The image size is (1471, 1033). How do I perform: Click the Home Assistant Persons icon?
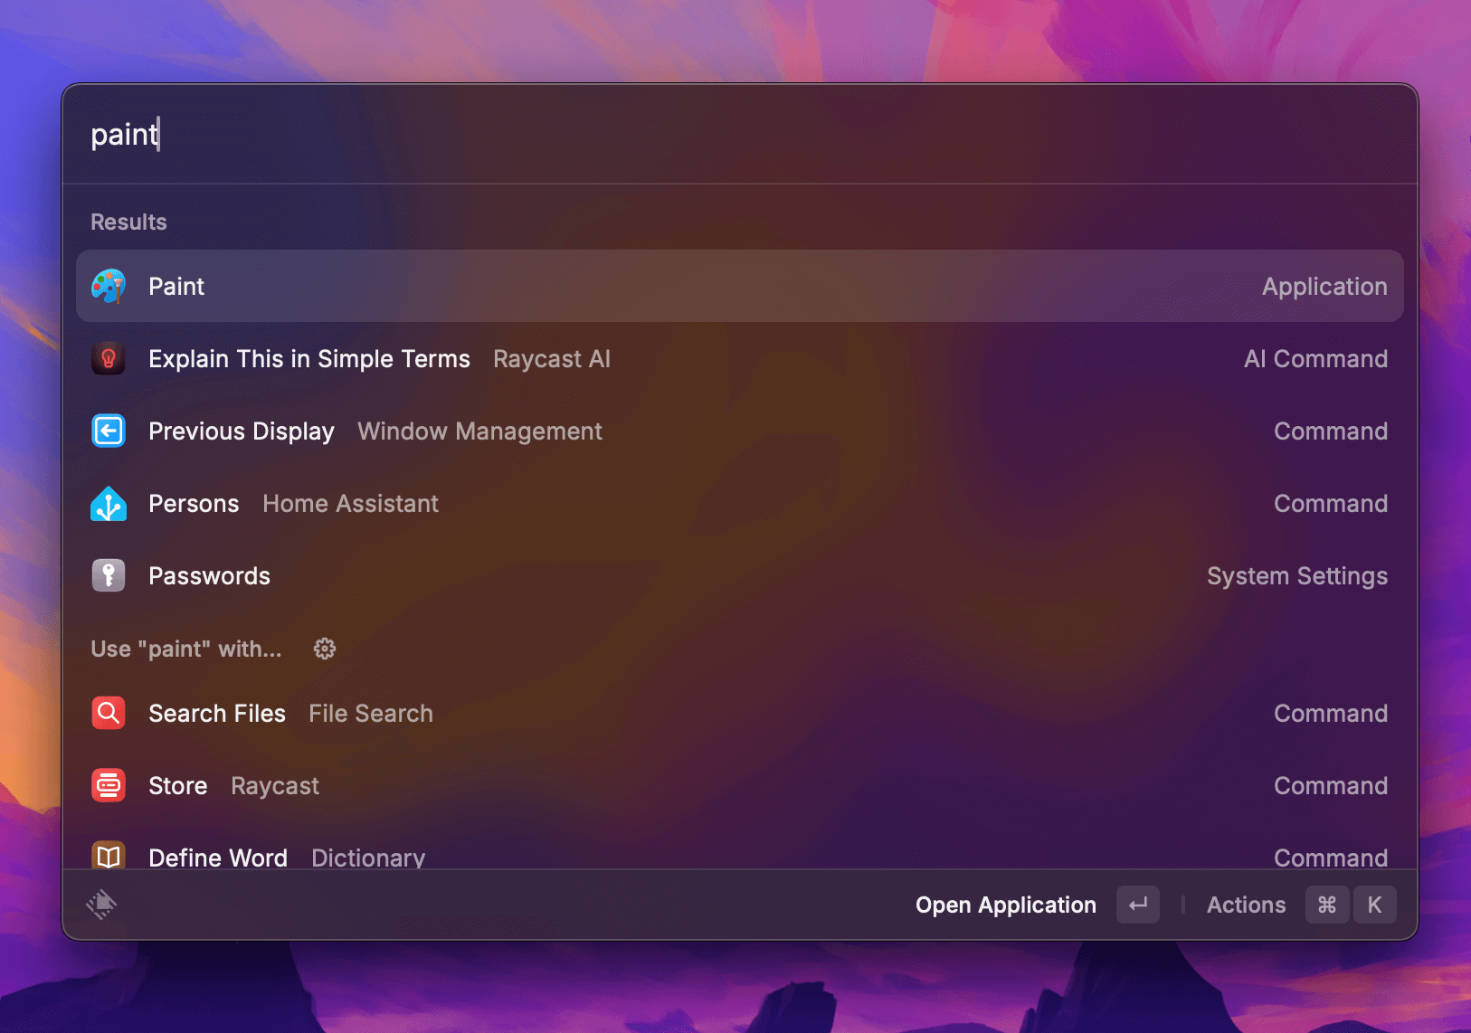click(108, 503)
